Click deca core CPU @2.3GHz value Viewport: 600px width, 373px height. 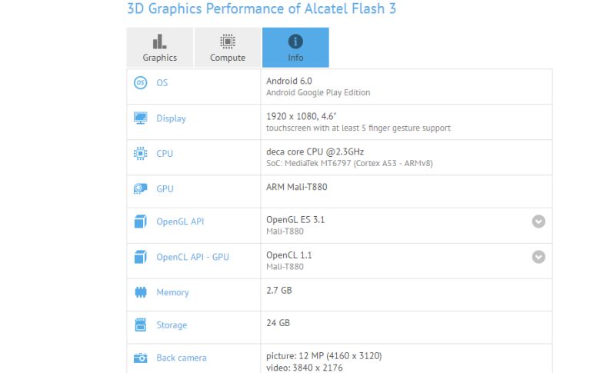[315, 152]
